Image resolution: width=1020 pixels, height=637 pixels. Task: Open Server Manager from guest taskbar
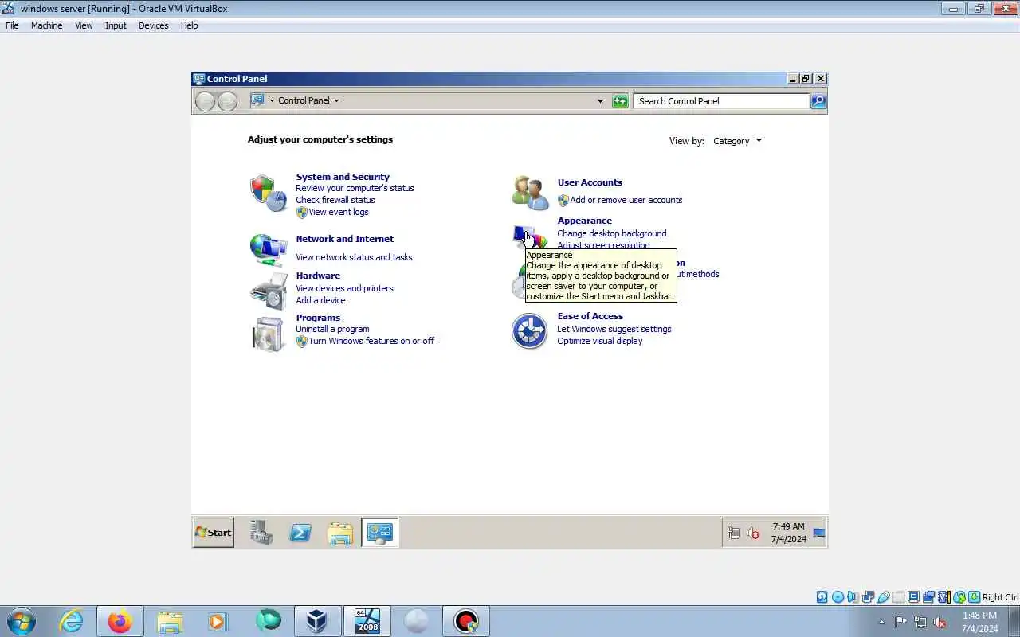(x=261, y=533)
